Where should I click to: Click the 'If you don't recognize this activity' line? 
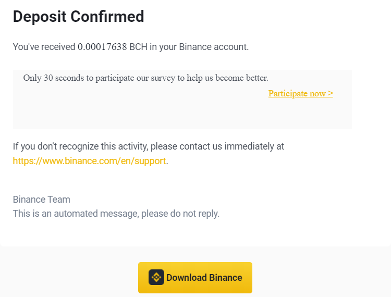click(x=149, y=146)
